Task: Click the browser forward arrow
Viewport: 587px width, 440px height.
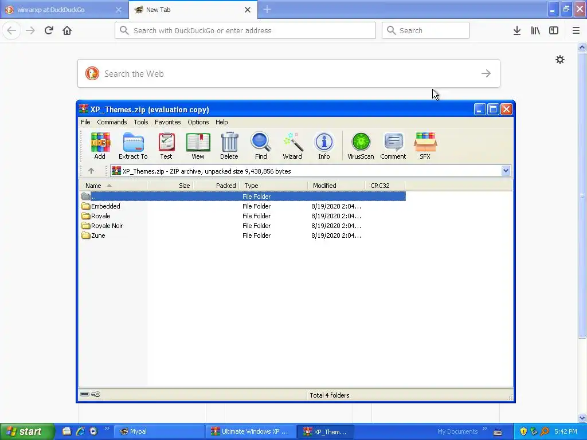Action: pyautogui.click(x=30, y=30)
